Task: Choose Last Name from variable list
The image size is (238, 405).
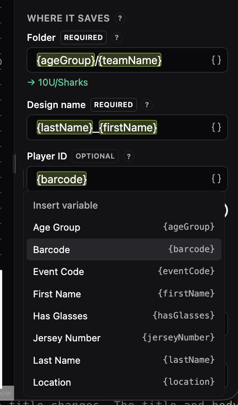Action: (124, 360)
